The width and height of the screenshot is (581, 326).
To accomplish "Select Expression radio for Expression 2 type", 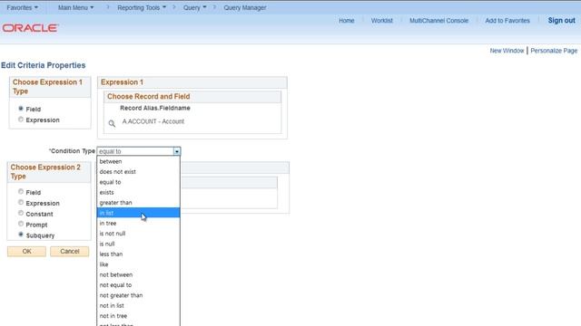I will coord(21,202).
